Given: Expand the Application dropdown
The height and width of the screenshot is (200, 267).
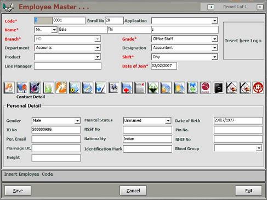Looking at the screenshot, I should click(x=215, y=20).
